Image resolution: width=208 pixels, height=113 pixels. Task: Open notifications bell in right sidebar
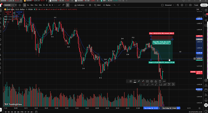[206, 100]
